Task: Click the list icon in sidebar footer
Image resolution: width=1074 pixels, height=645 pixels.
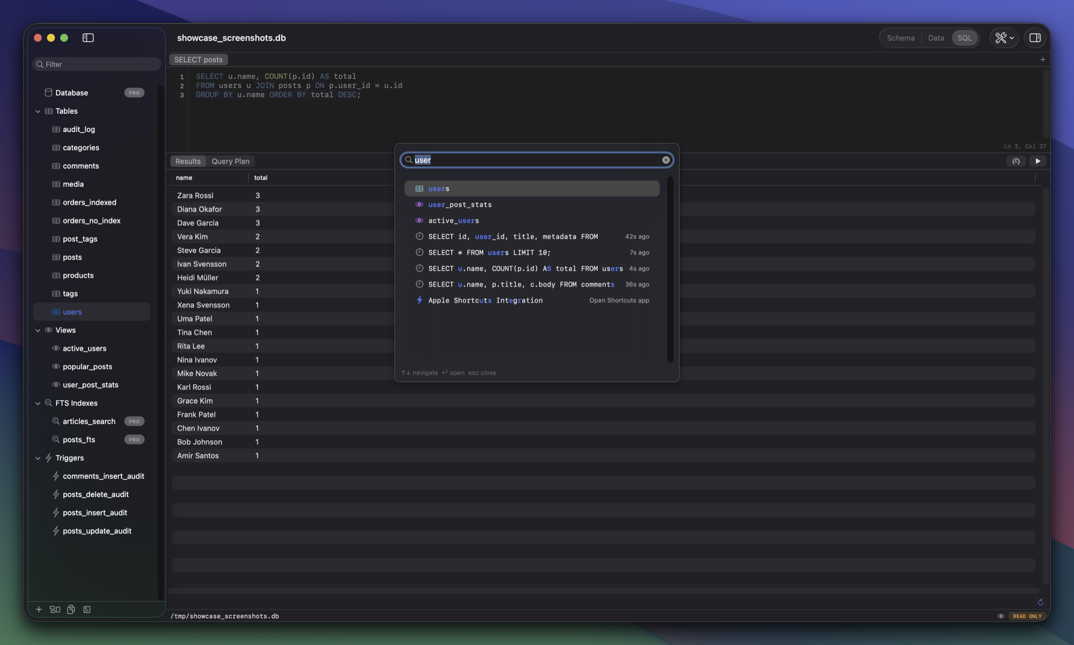Action: pyautogui.click(x=87, y=610)
